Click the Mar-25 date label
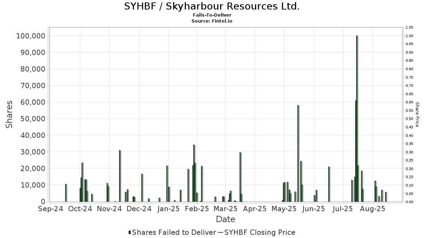The height and width of the screenshot is (238, 424). [225, 209]
